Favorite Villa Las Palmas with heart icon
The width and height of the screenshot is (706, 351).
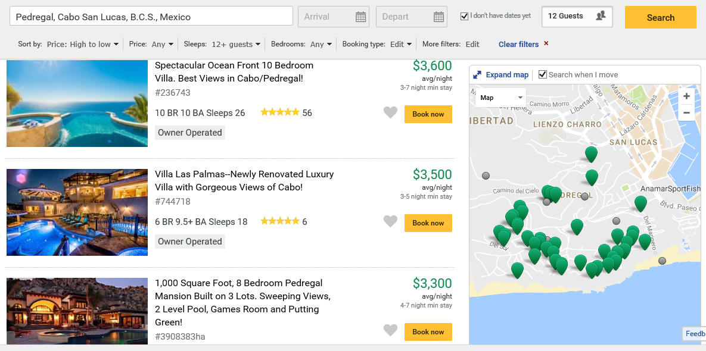coord(390,221)
